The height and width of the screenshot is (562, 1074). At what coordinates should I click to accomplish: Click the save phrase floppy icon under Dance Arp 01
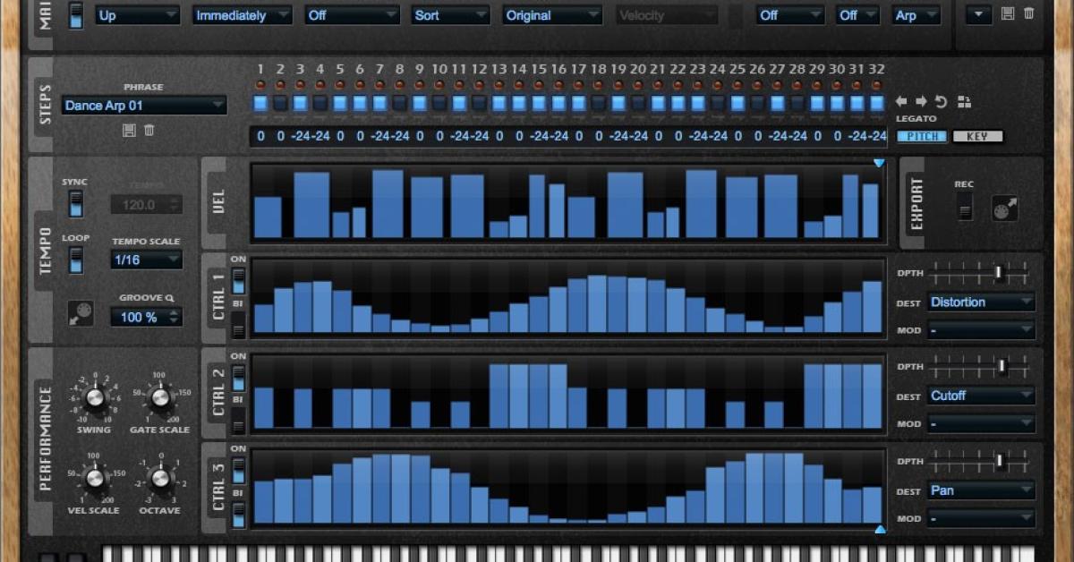click(x=130, y=131)
